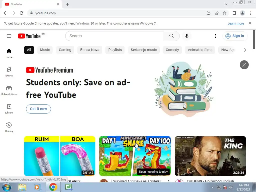
Task: Start voice search with the microphone
Action: (186, 36)
